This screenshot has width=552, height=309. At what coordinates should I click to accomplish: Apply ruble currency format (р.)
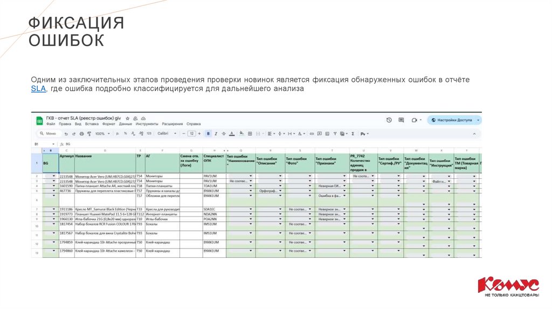(x=118, y=134)
